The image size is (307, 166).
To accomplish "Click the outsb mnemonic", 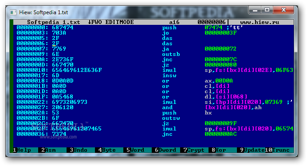I will pos(171,54).
